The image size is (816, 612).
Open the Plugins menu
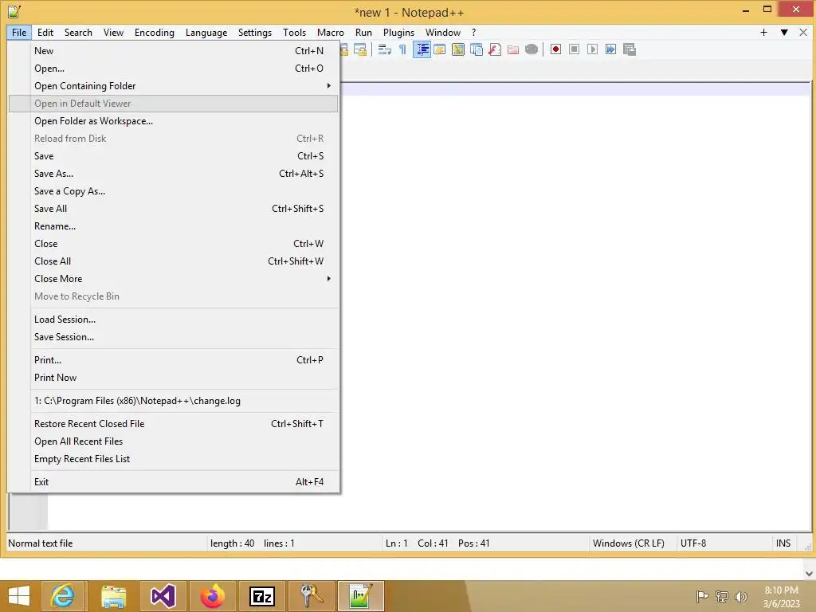398,32
